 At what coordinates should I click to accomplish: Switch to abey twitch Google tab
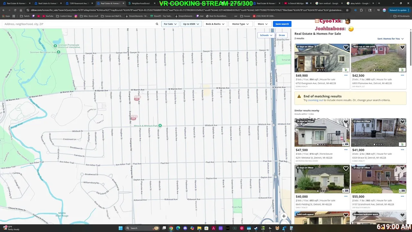tap(360, 3)
